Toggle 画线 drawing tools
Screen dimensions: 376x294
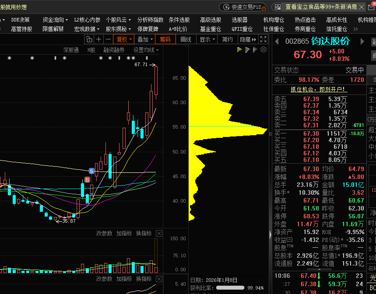point(186,39)
